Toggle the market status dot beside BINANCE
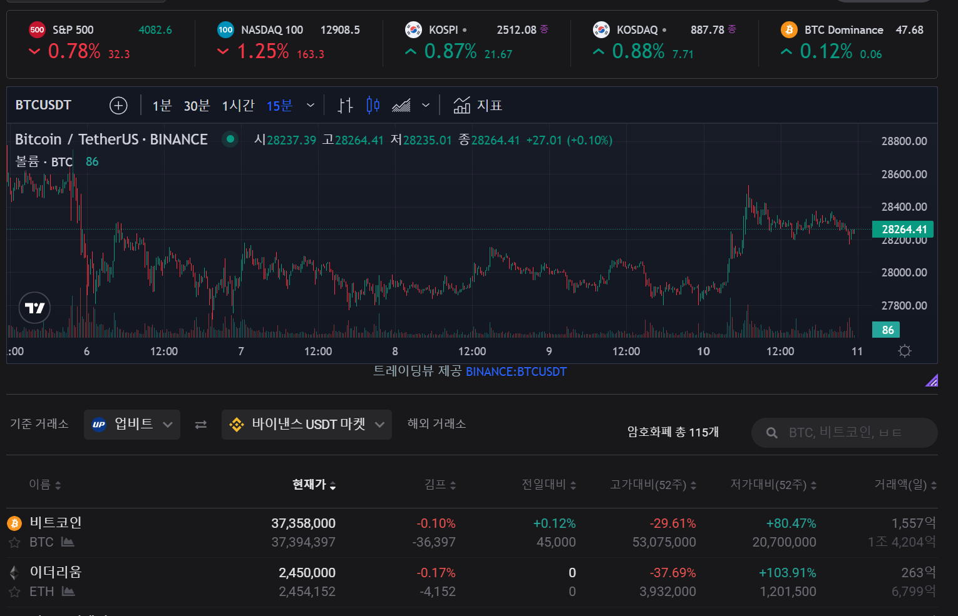The height and width of the screenshot is (616, 958). pyautogui.click(x=230, y=139)
